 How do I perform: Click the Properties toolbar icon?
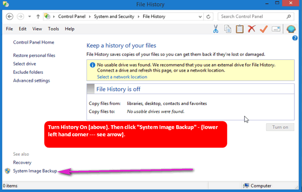click(276, 29)
